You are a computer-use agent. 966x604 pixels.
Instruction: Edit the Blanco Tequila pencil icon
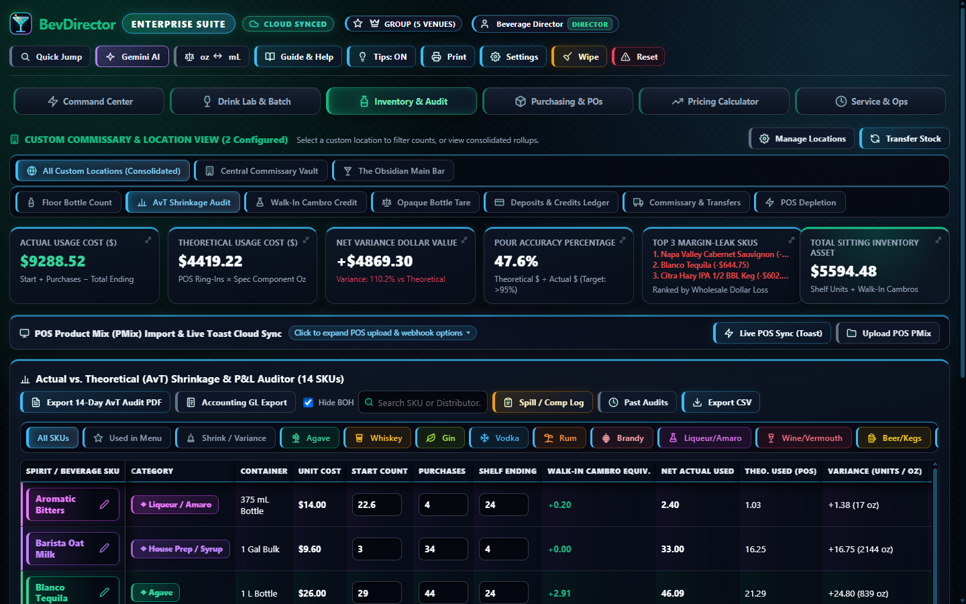tap(104, 593)
